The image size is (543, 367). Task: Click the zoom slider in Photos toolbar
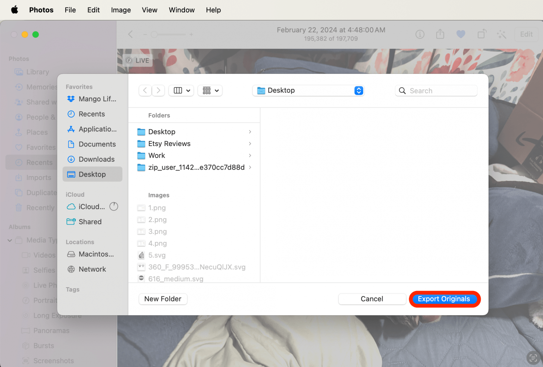(x=168, y=34)
